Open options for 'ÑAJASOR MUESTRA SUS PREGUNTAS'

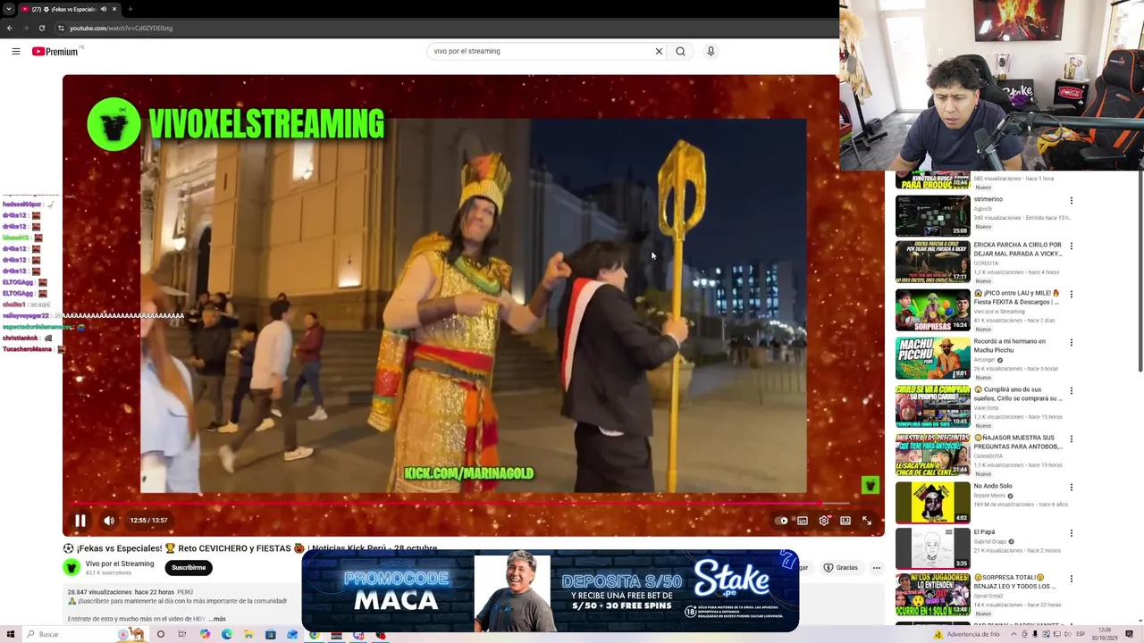pyautogui.click(x=1071, y=438)
